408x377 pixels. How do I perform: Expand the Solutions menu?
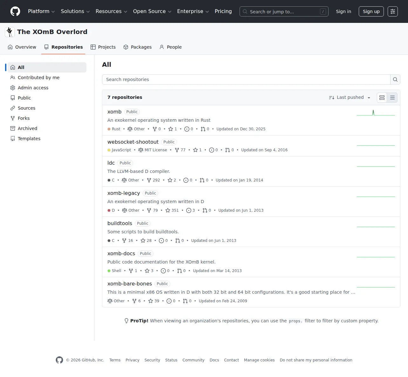click(75, 11)
